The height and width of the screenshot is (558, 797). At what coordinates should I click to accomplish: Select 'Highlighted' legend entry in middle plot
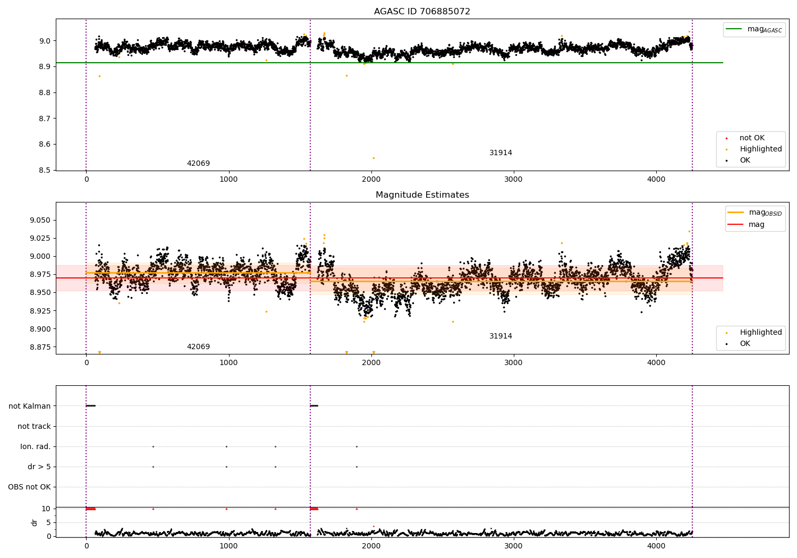(753, 333)
